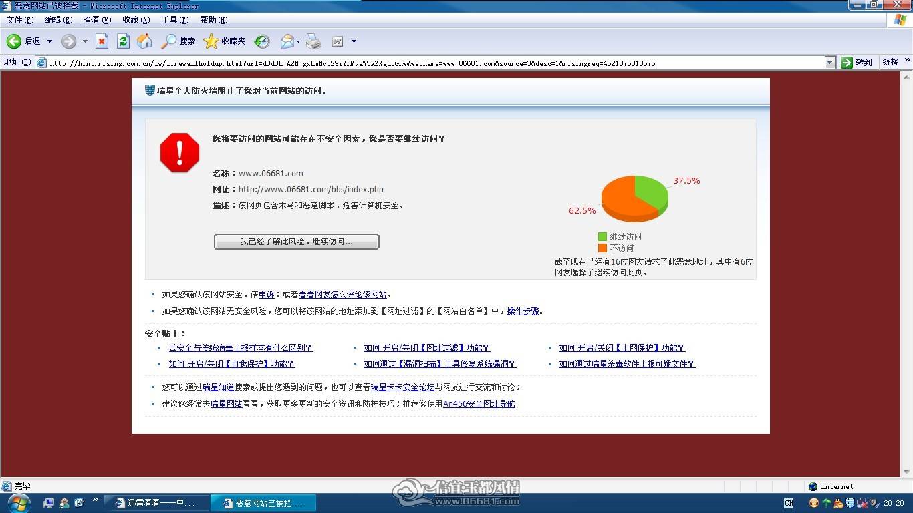
Task: Expand the address bar URL dropdown
Action: click(830, 63)
